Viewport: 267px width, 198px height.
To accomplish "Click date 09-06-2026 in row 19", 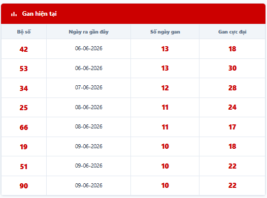I will [88, 146].
